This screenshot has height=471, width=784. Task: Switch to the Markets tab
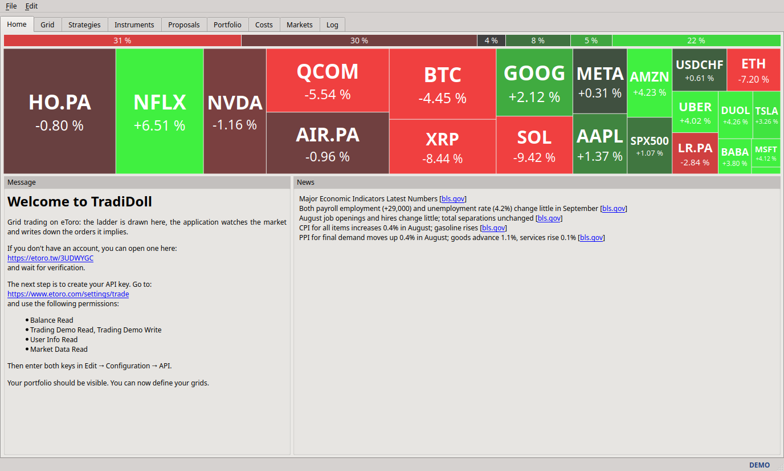tap(300, 25)
